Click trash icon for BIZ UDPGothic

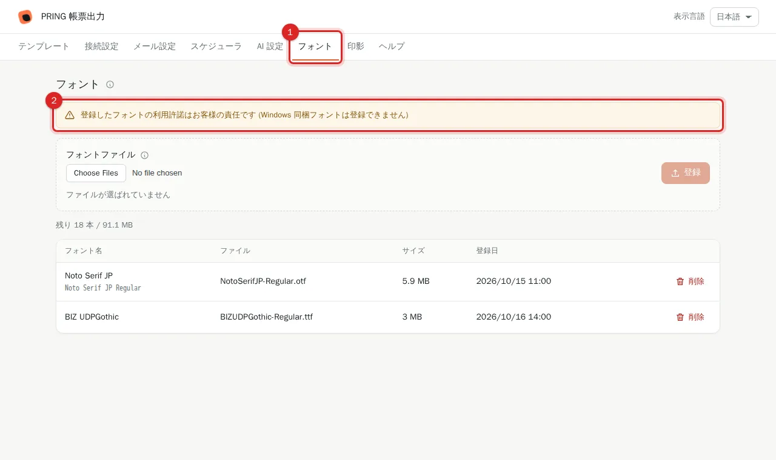680,317
